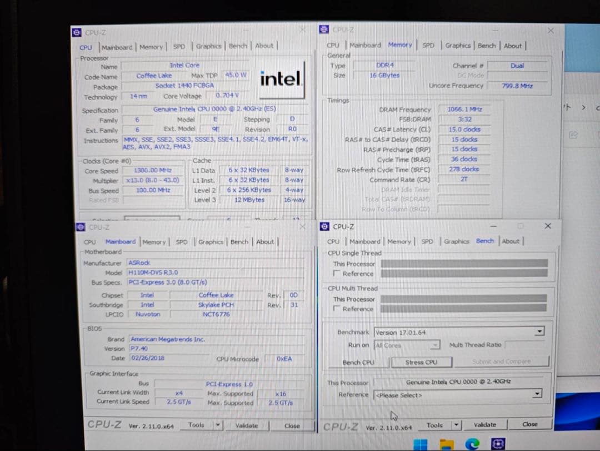Open the Run on cores dropdown
The width and height of the screenshot is (600, 451).
point(435,345)
